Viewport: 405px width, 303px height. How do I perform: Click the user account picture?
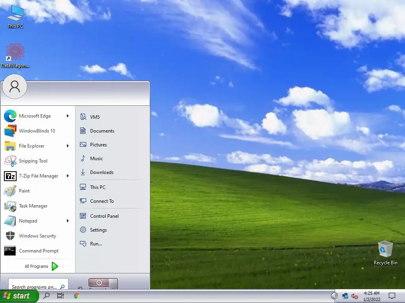(15, 86)
